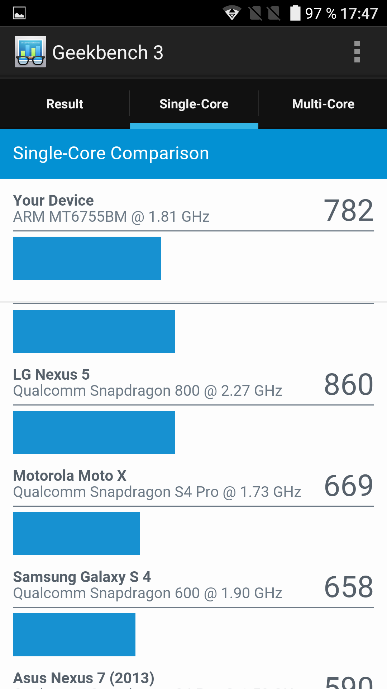Tap the Motorola Moto X entry
Image resolution: width=387 pixels, height=689 pixels.
[x=157, y=484]
